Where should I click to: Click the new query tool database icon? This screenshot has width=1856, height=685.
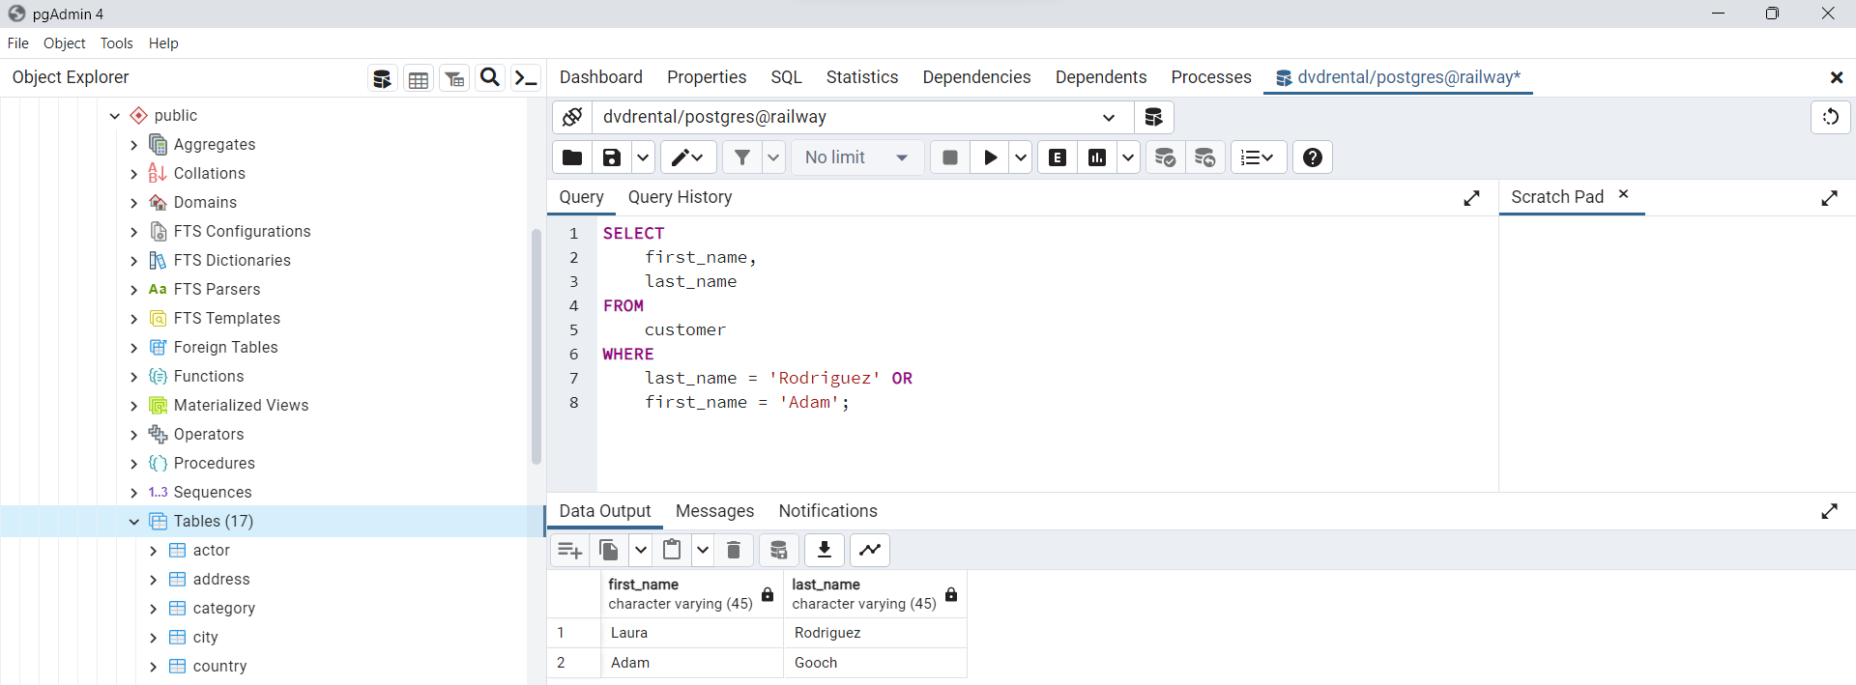1153,117
